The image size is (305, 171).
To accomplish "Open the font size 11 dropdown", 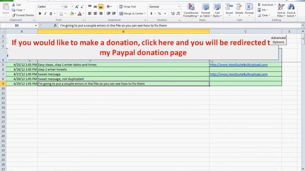I will click(72, 7).
